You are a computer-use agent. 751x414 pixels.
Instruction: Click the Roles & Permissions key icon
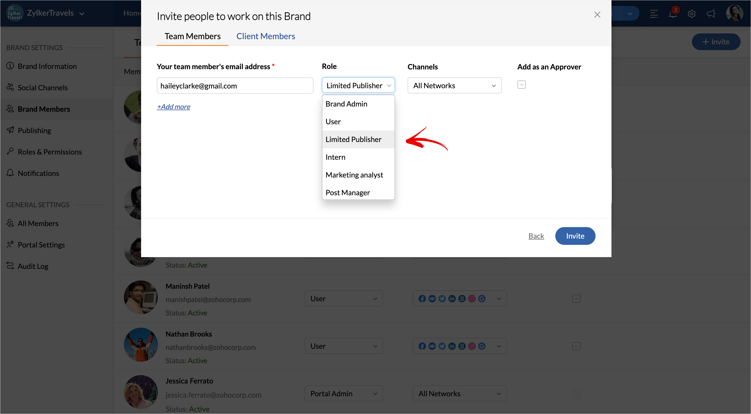pos(10,151)
